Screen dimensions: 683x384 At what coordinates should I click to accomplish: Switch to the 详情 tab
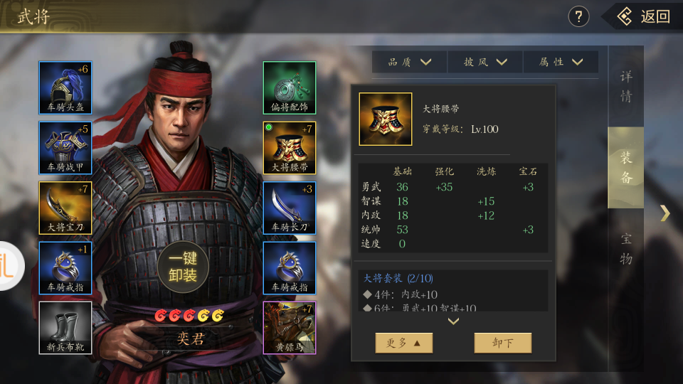coord(626,86)
